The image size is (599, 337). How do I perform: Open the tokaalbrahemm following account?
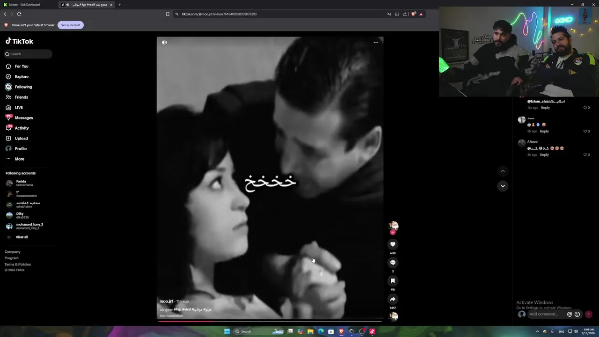pos(22,194)
